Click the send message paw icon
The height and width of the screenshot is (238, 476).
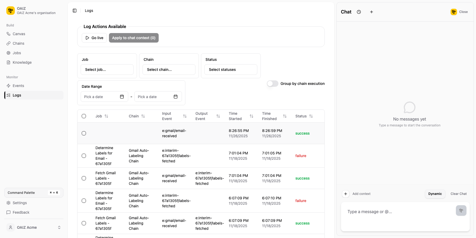click(x=461, y=210)
